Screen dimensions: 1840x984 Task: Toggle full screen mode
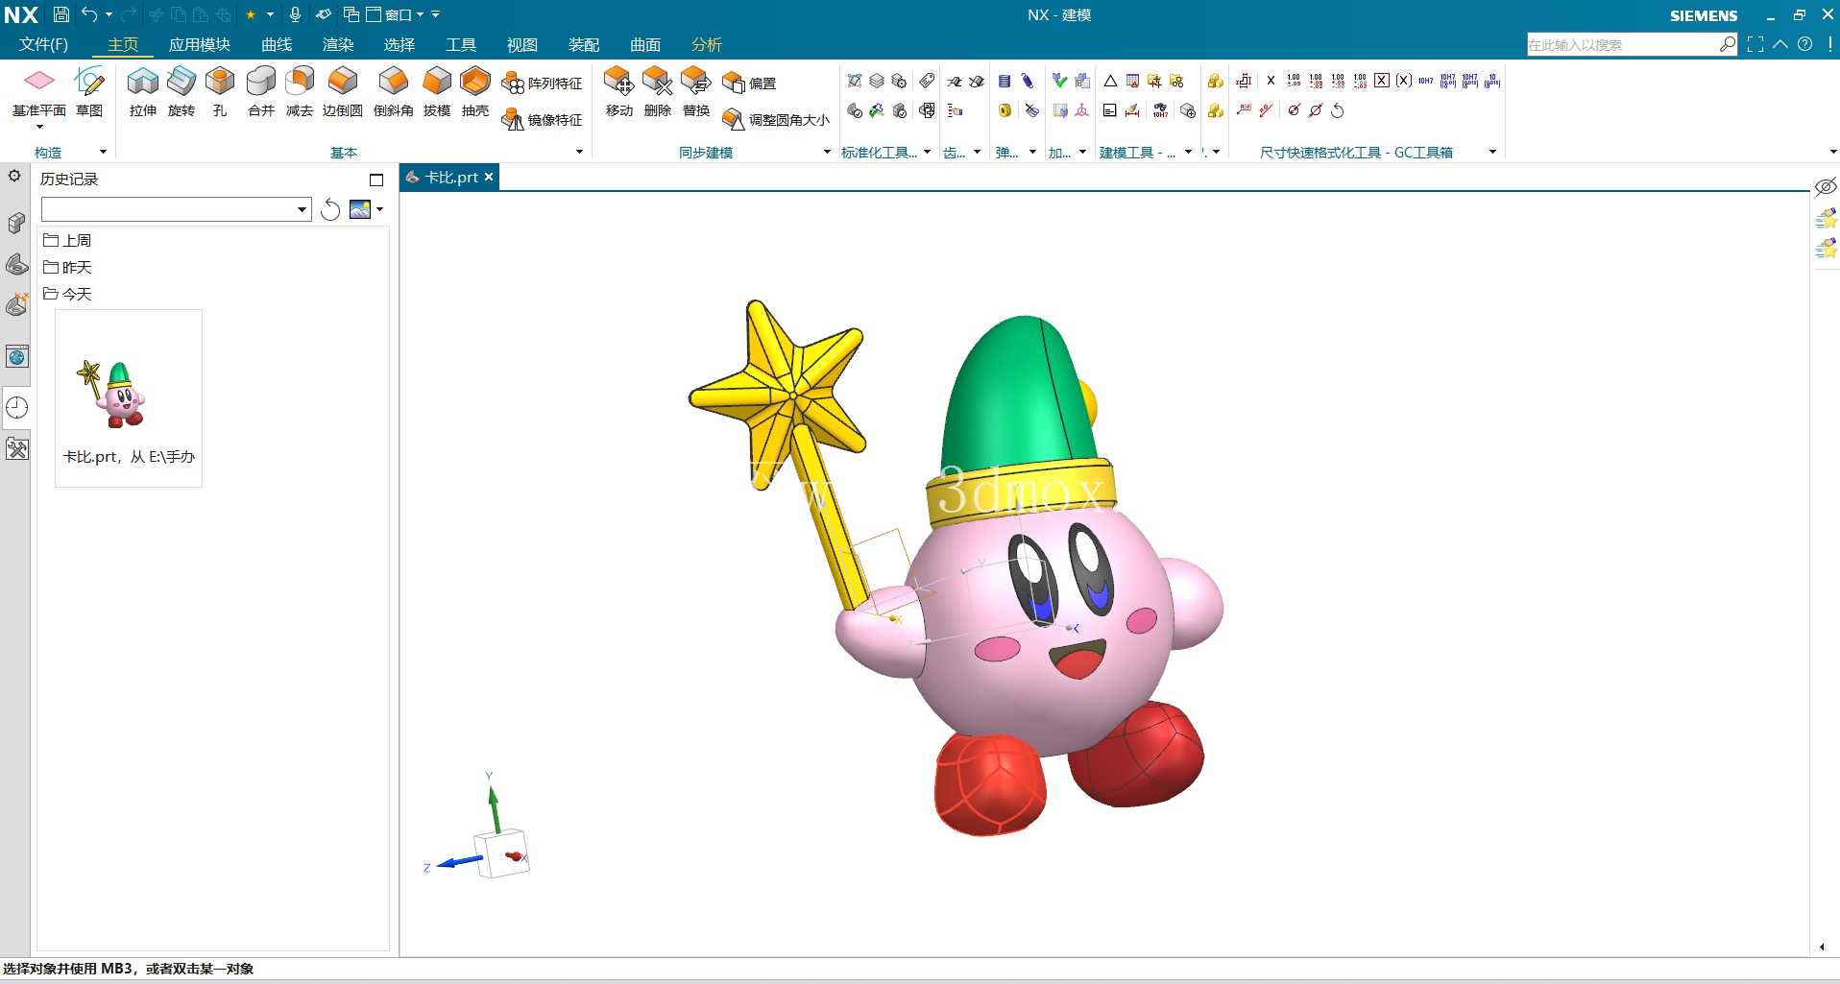[1755, 44]
